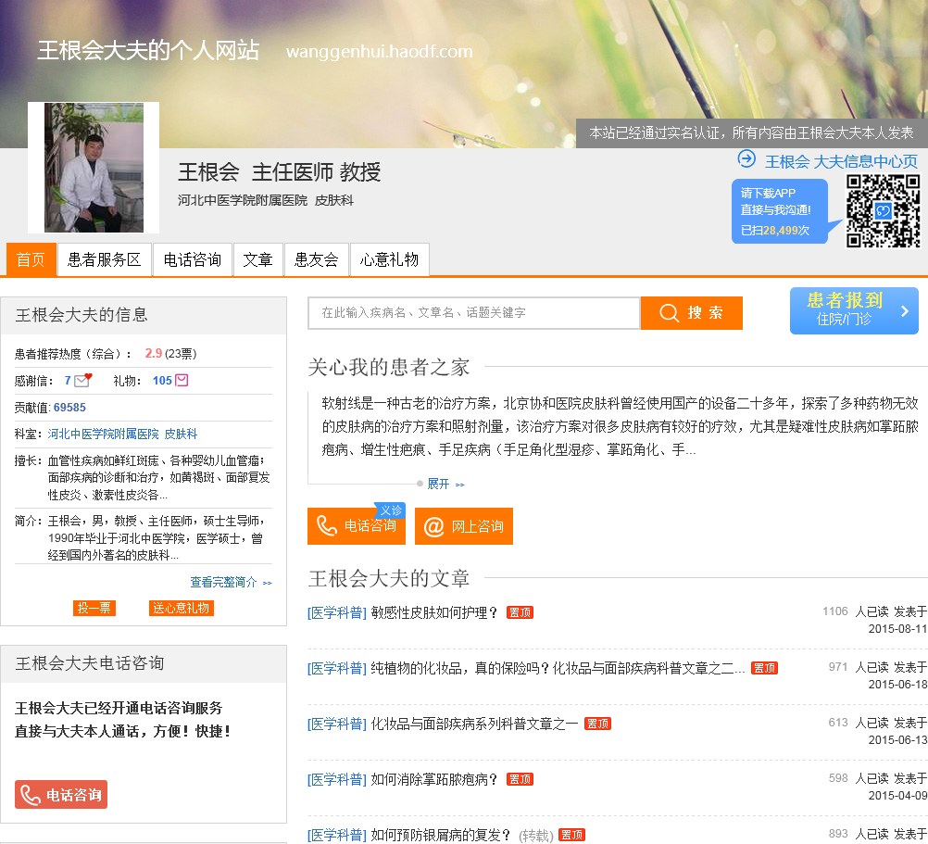Select the 心意礼物 tab
The image size is (928, 844).
(389, 259)
